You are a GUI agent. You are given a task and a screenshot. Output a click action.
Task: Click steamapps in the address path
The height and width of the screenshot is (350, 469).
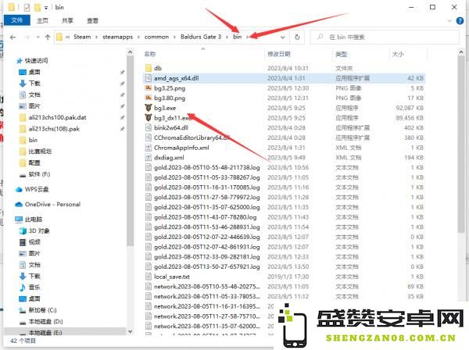coord(117,37)
